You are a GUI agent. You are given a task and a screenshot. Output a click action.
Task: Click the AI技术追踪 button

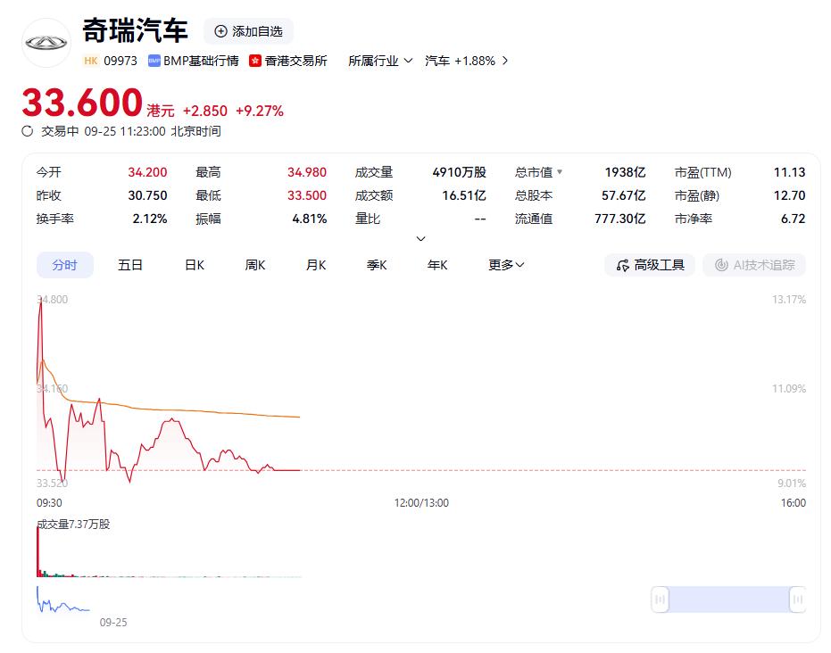[x=754, y=265]
